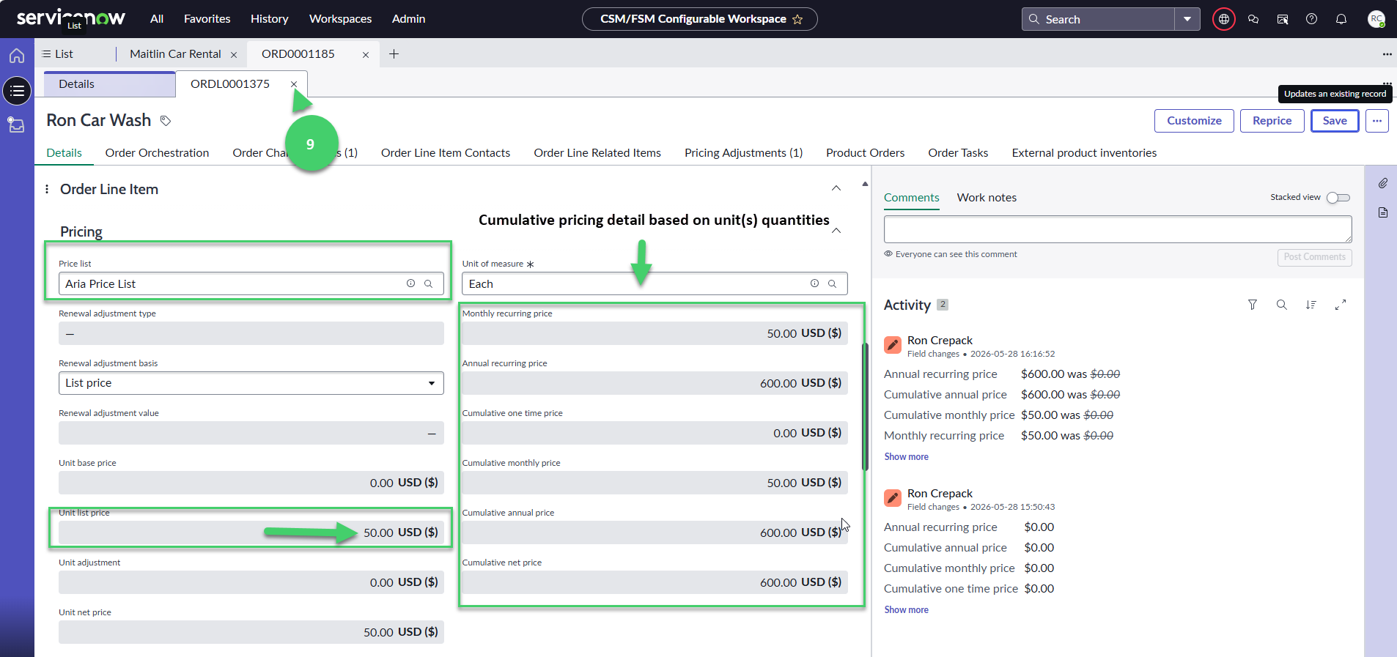Toggle the Stacked view switch
Screen dimensions: 1397x657
(x=1338, y=198)
